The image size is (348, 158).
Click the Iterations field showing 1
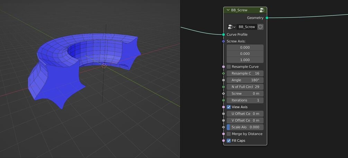tap(245, 100)
